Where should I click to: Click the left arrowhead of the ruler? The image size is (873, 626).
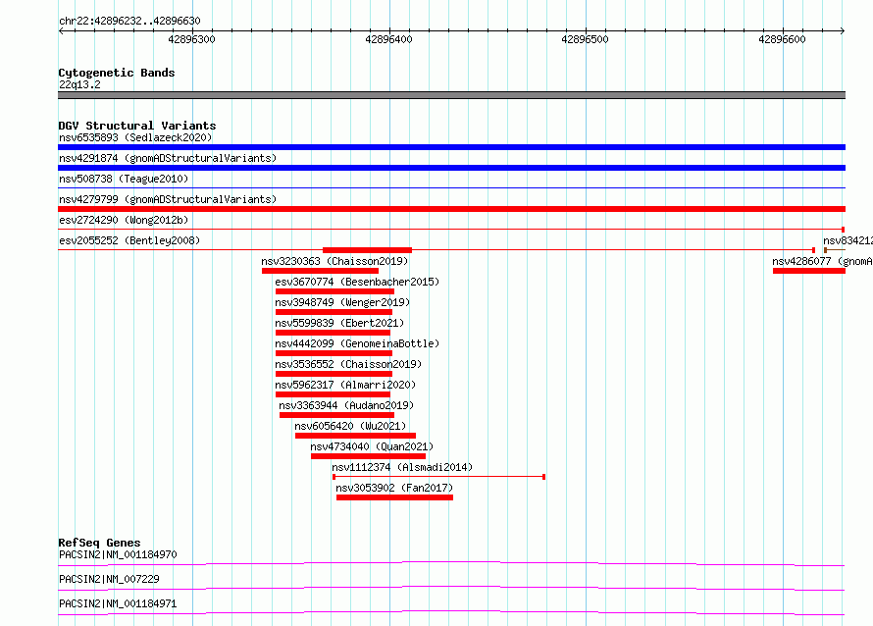[61, 31]
